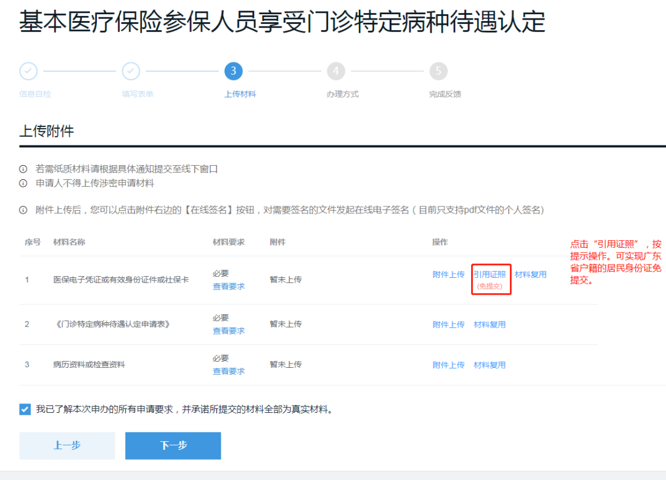The image size is (666, 480).
Task: Click the step 4 办理方式 circle
Action: pos(336,71)
